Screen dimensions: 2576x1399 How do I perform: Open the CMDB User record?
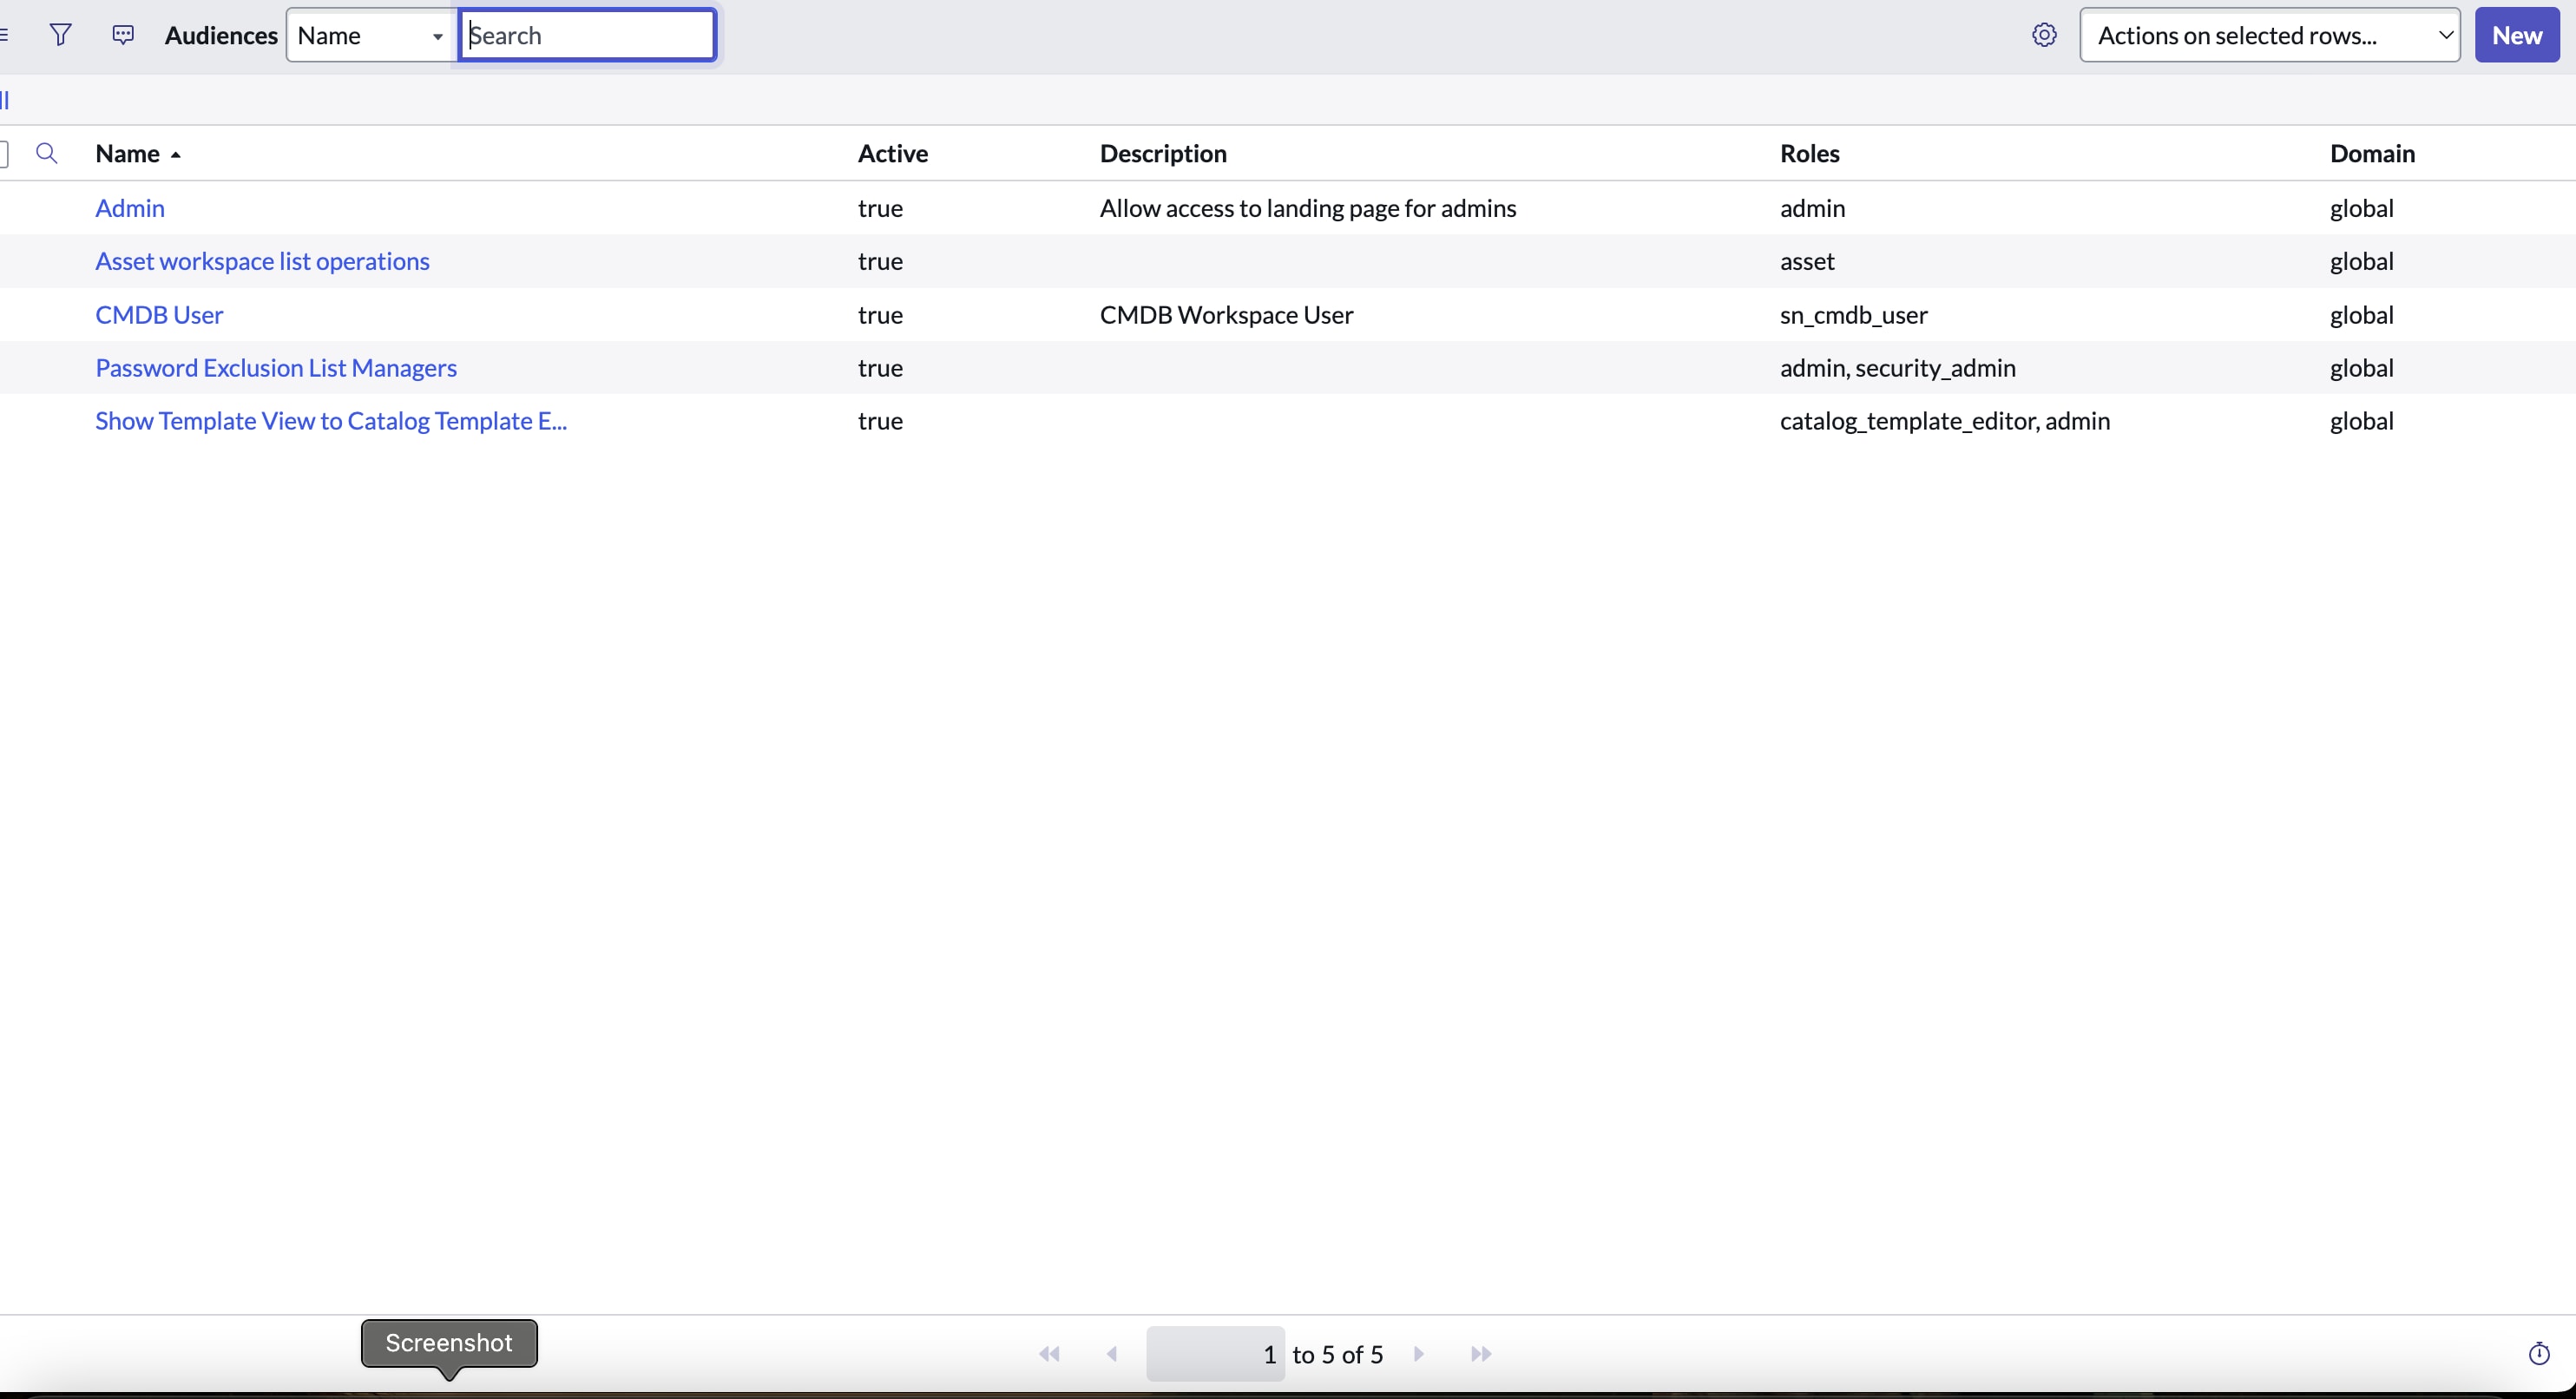click(x=159, y=315)
